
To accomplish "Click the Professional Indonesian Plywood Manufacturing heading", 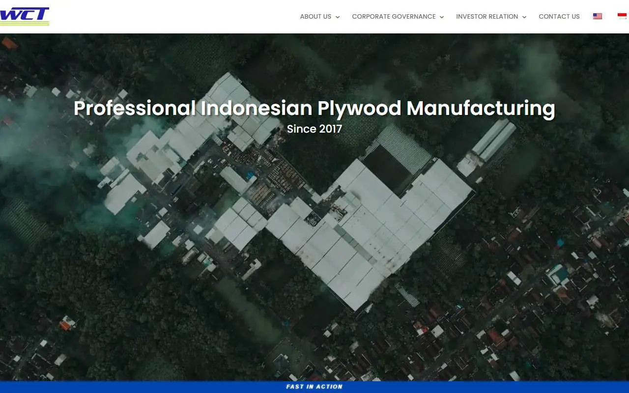I will [x=314, y=108].
